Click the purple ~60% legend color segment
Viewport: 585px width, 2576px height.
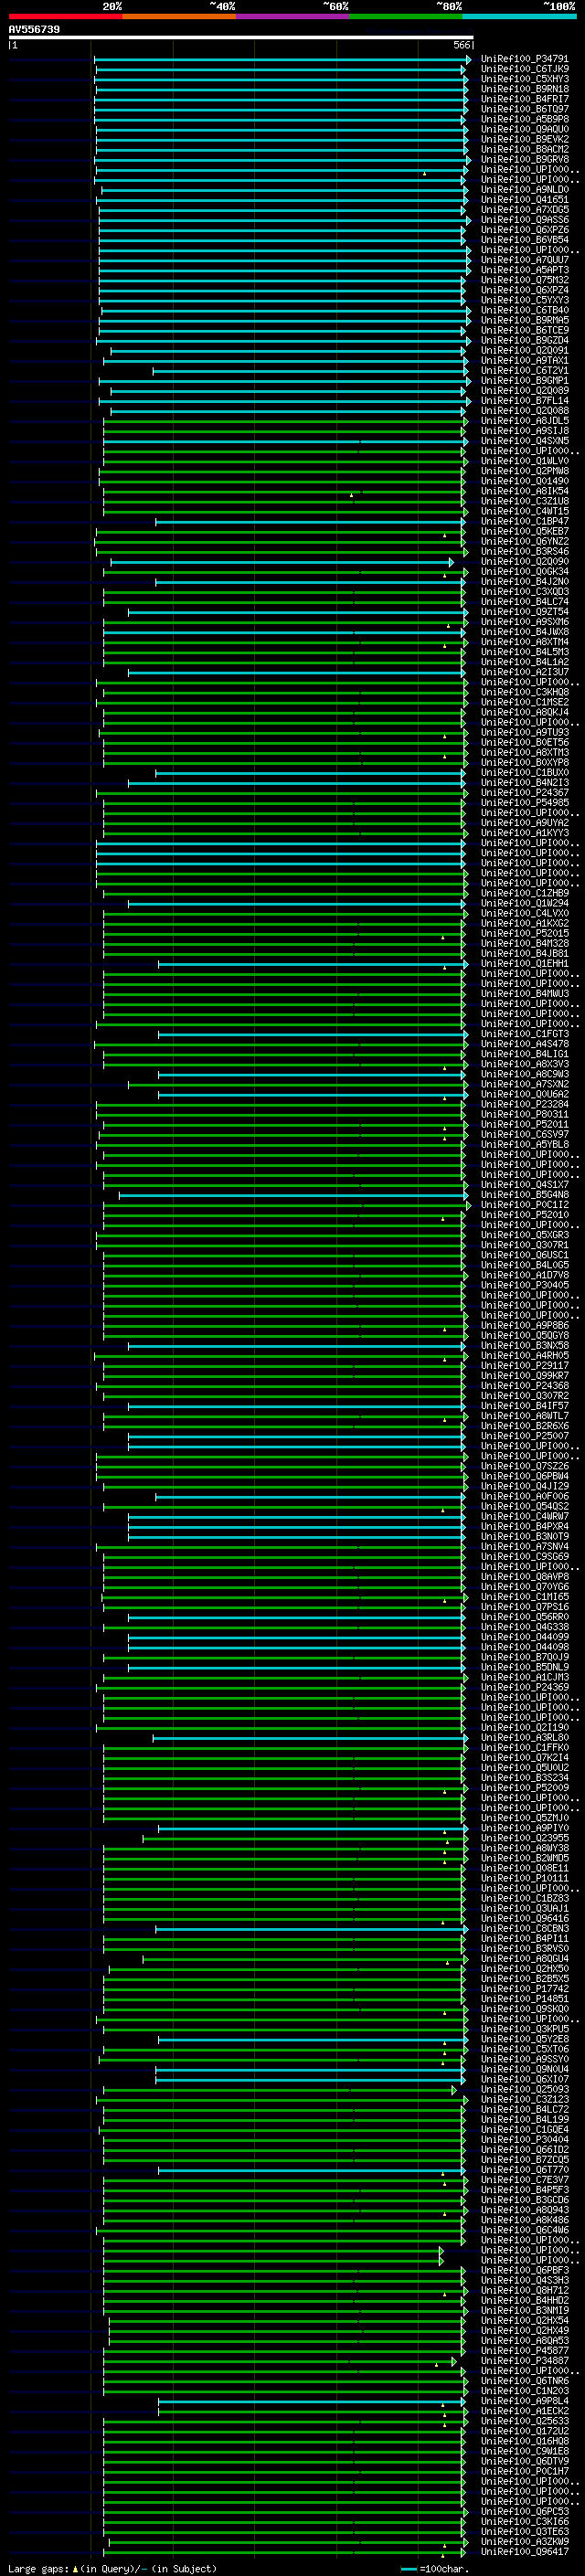point(293,17)
